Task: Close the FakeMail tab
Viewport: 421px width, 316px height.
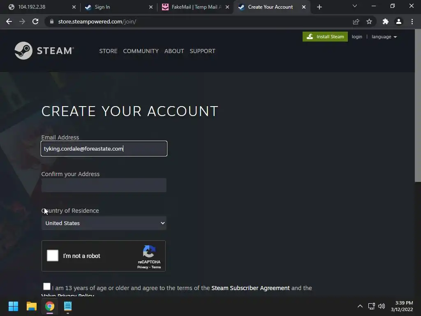Action: (227, 7)
